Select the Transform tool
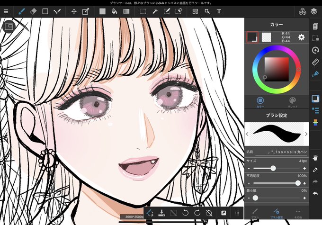This screenshot has height=225, width=322. [86, 11]
